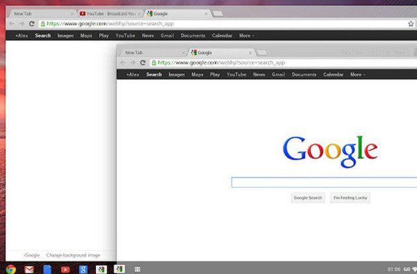
Task: Launch Gmail from the shelf
Action: tap(29, 269)
